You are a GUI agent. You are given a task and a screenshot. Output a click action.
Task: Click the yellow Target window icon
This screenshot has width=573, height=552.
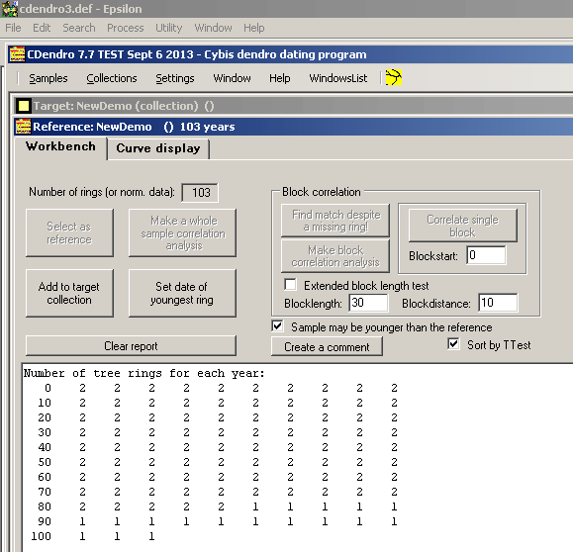[24, 106]
